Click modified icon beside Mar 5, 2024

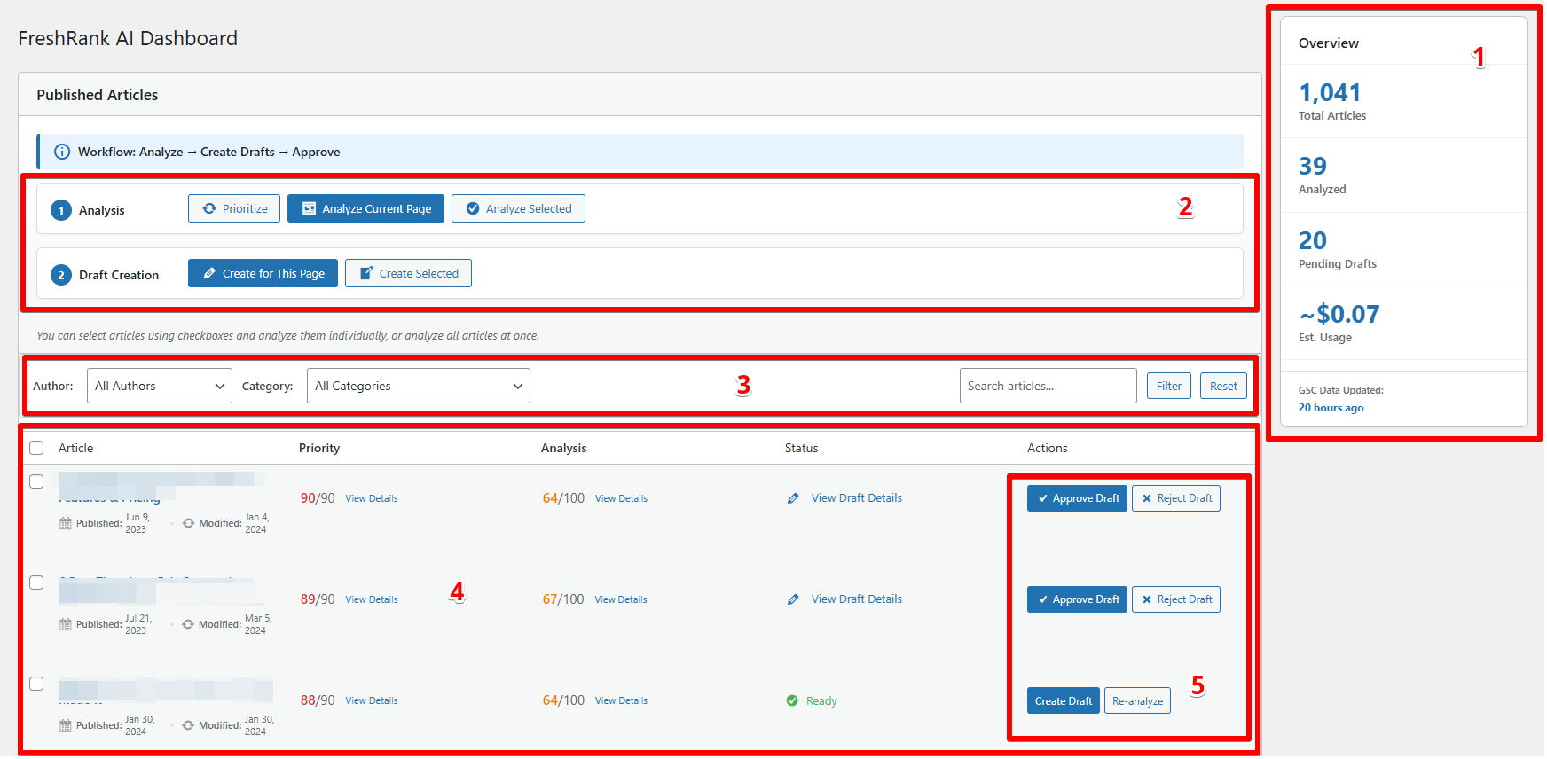pyautogui.click(x=188, y=624)
